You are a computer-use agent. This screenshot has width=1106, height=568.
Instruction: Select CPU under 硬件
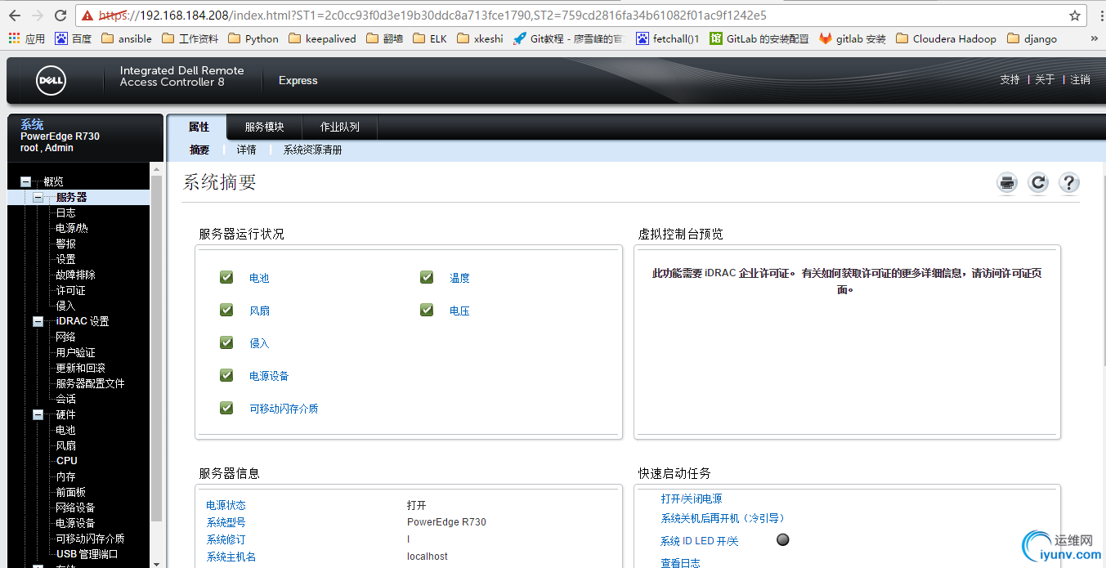[67, 461]
